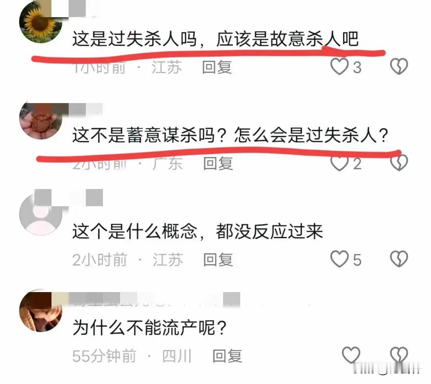Select comment text 这是过失杀人吗，应该是故意杀人吧

tap(215, 39)
